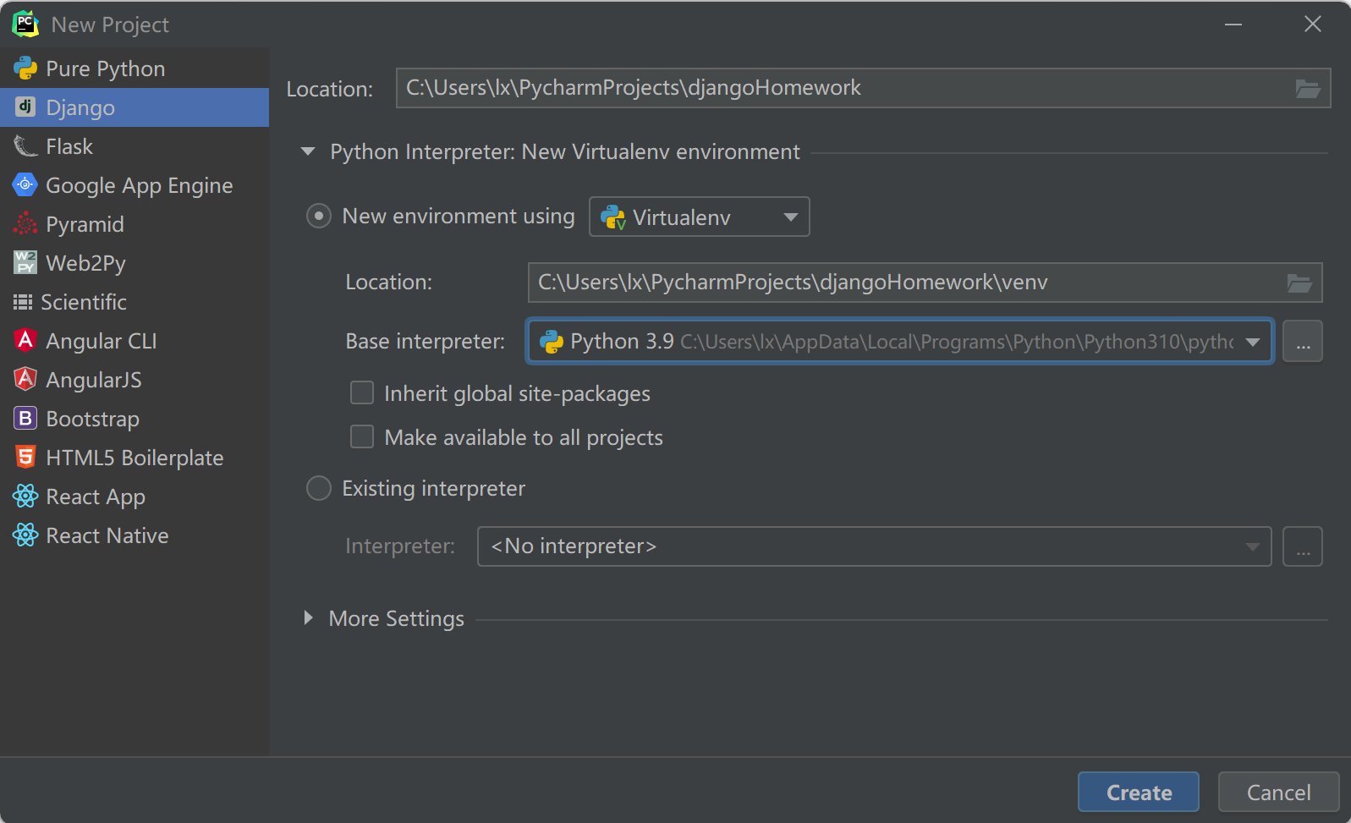Image resolution: width=1351 pixels, height=823 pixels.
Task: Click the Scientific grid icon
Action: (23, 302)
